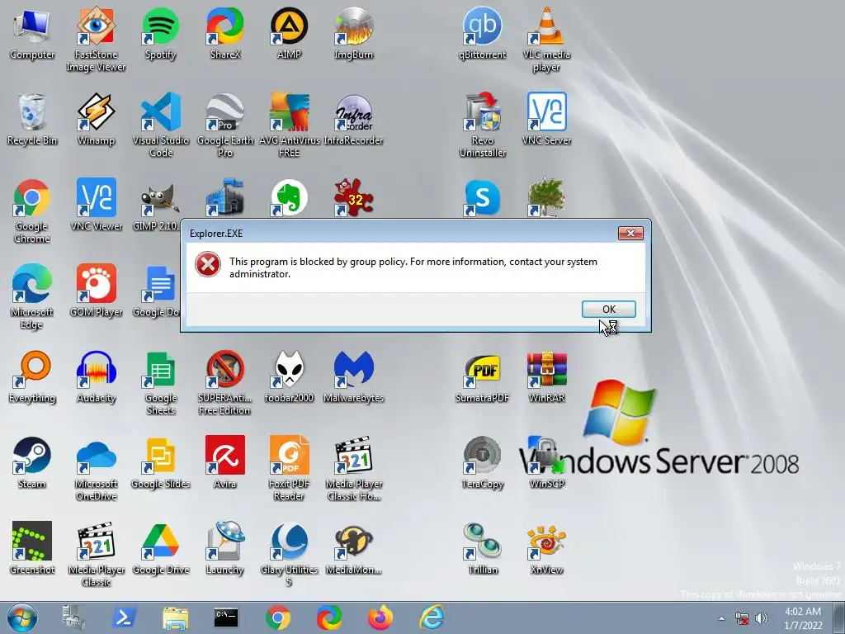Select the Google Sheets shortcut
845x634 pixels.
click(x=161, y=382)
